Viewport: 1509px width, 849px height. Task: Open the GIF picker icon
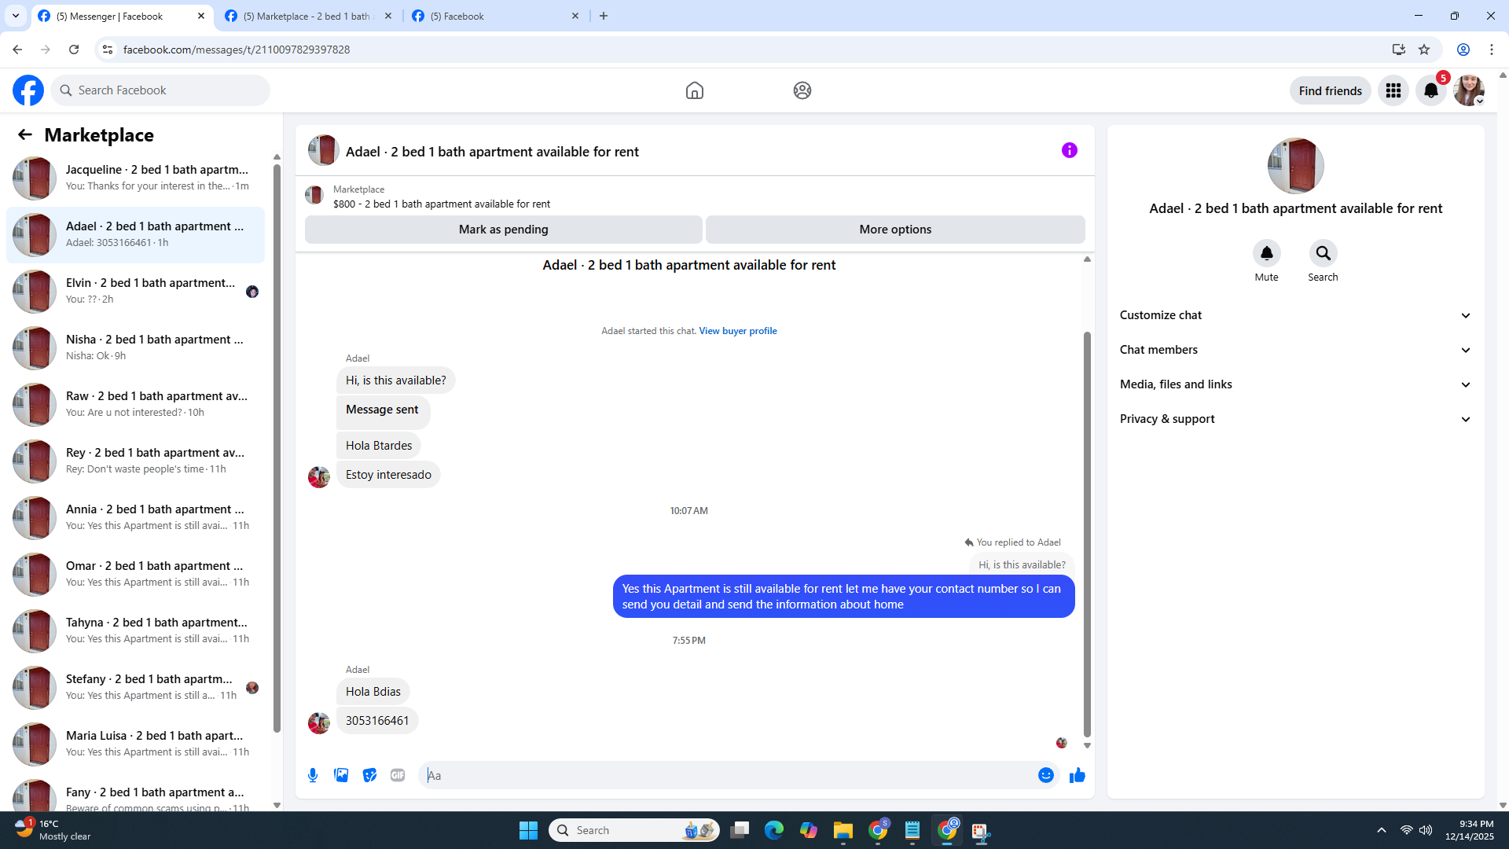coord(398,775)
